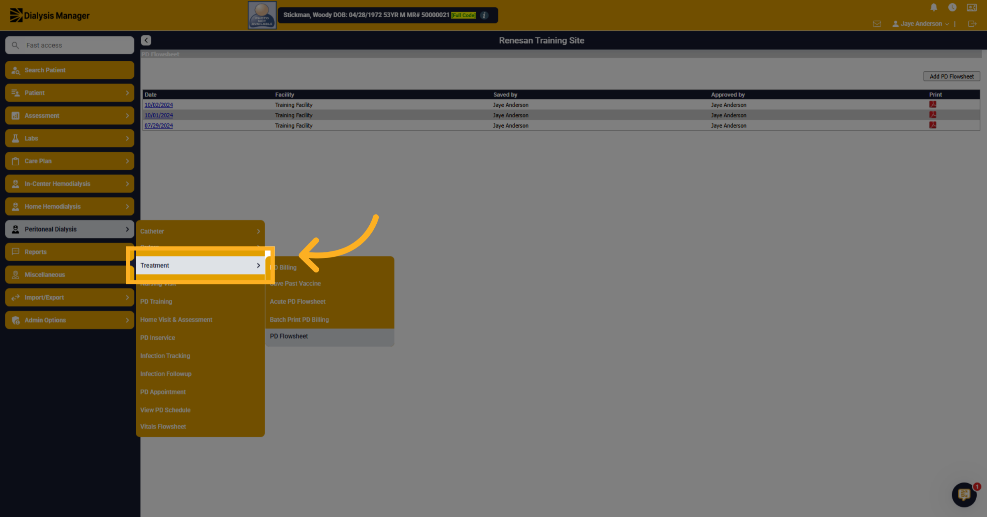Open the contact card icon
Viewport: 987px width, 517px height.
(971, 7)
